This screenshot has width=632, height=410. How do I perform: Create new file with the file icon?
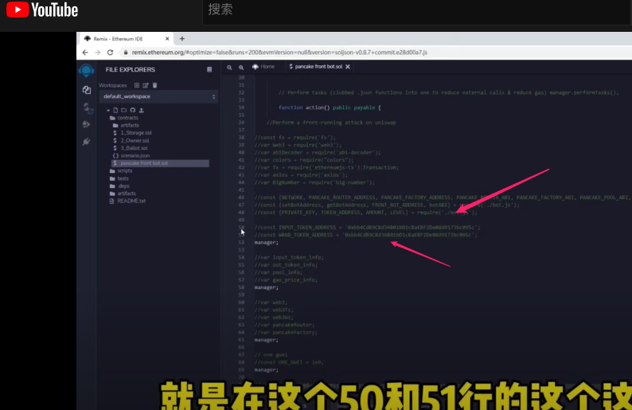(x=115, y=110)
